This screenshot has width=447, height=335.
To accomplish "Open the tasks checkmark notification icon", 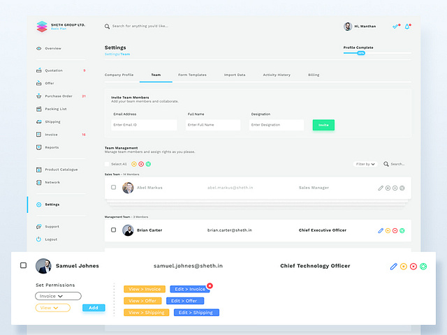I will pyautogui.click(x=396, y=27).
